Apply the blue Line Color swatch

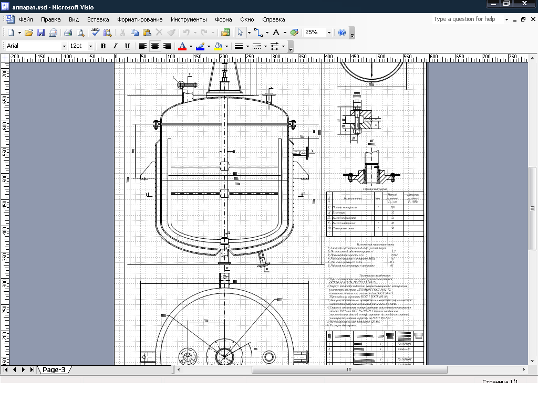point(200,46)
